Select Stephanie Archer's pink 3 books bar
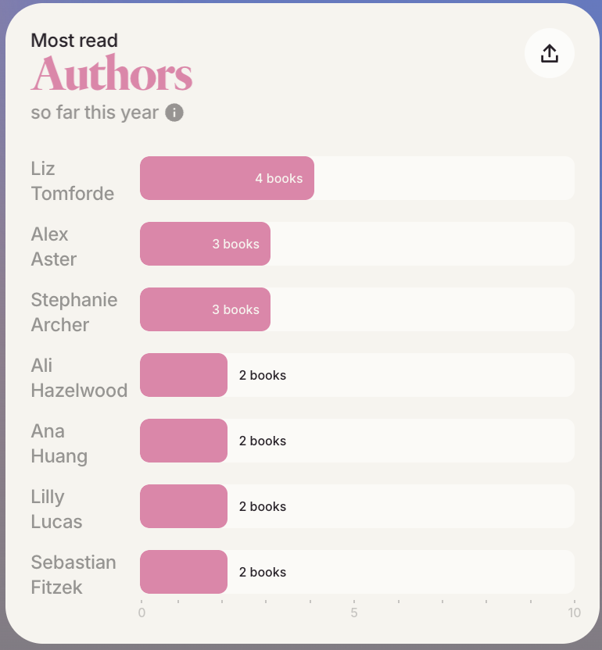 click(205, 309)
